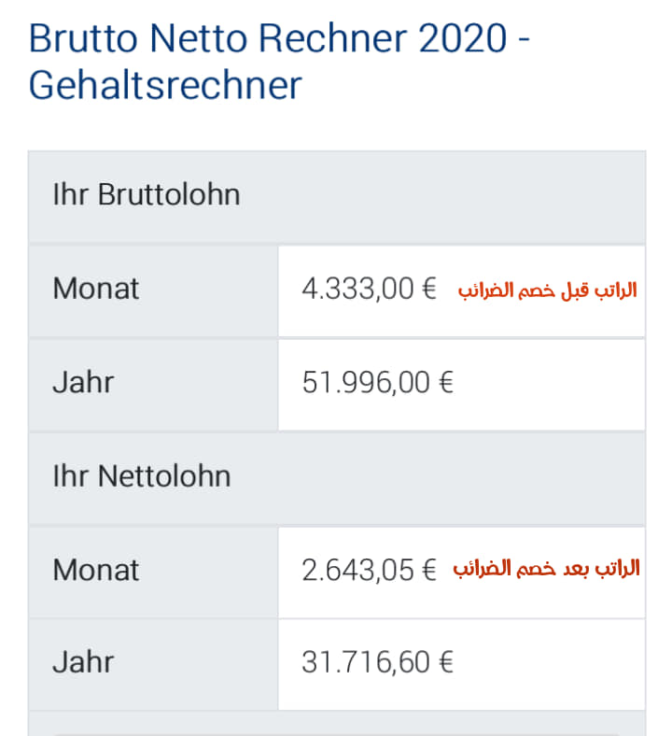Select the Ihr Bruttolohn section header
The image size is (672, 736).
tap(337, 196)
